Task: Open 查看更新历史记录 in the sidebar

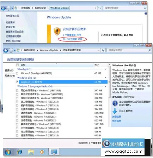Action: (15, 32)
